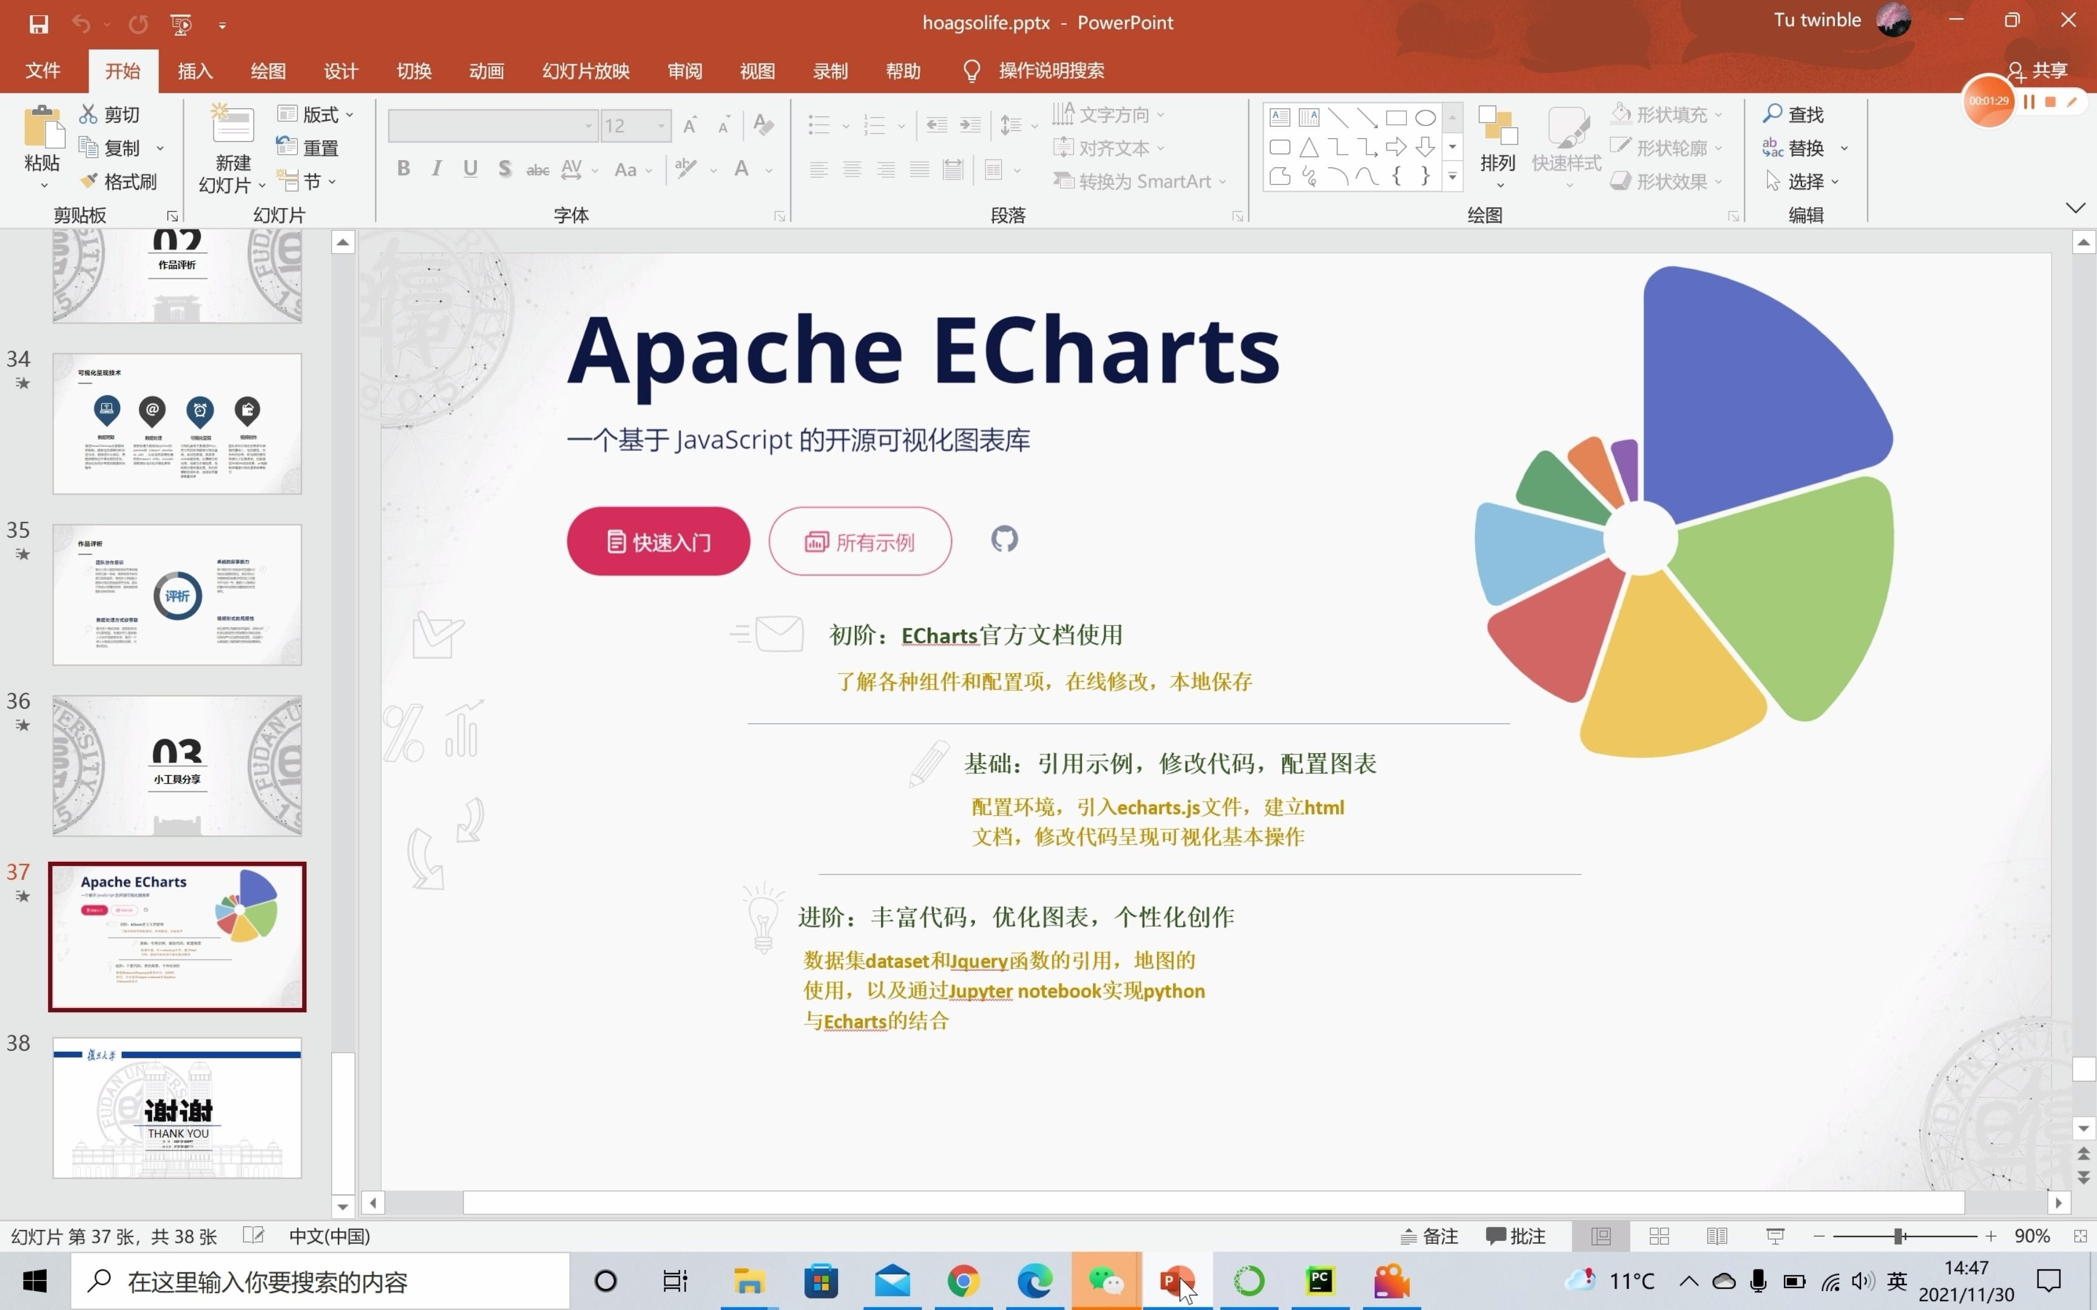Open PyCharm from the taskbar
Image resolution: width=2097 pixels, height=1310 pixels.
click(x=1320, y=1280)
